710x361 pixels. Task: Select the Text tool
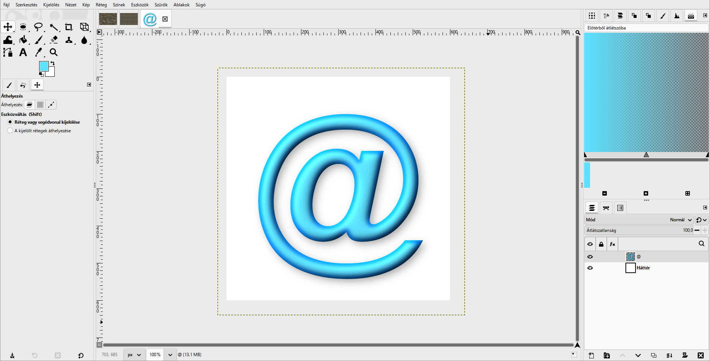pyautogui.click(x=23, y=53)
